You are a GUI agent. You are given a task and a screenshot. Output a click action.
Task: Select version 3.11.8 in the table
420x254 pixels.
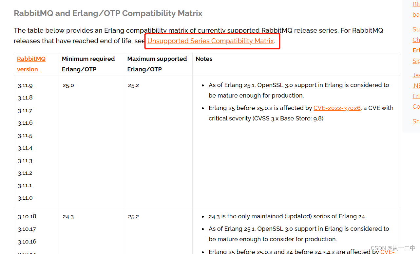click(x=25, y=98)
